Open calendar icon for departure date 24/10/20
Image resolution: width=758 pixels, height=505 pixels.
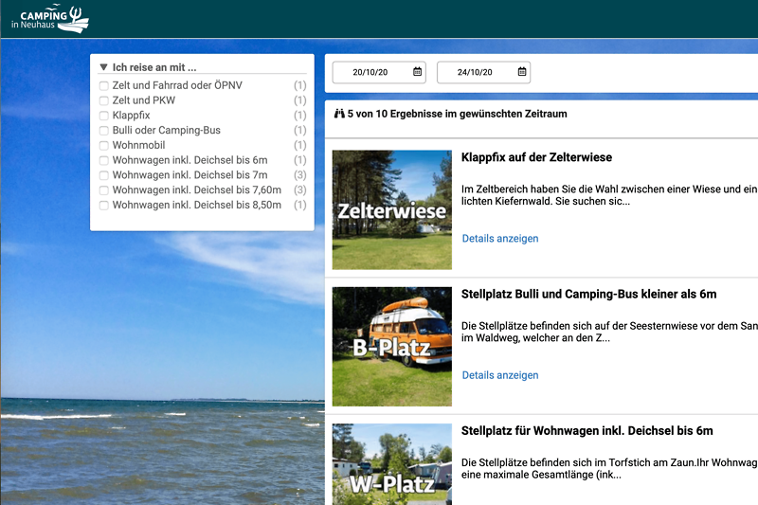[522, 72]
